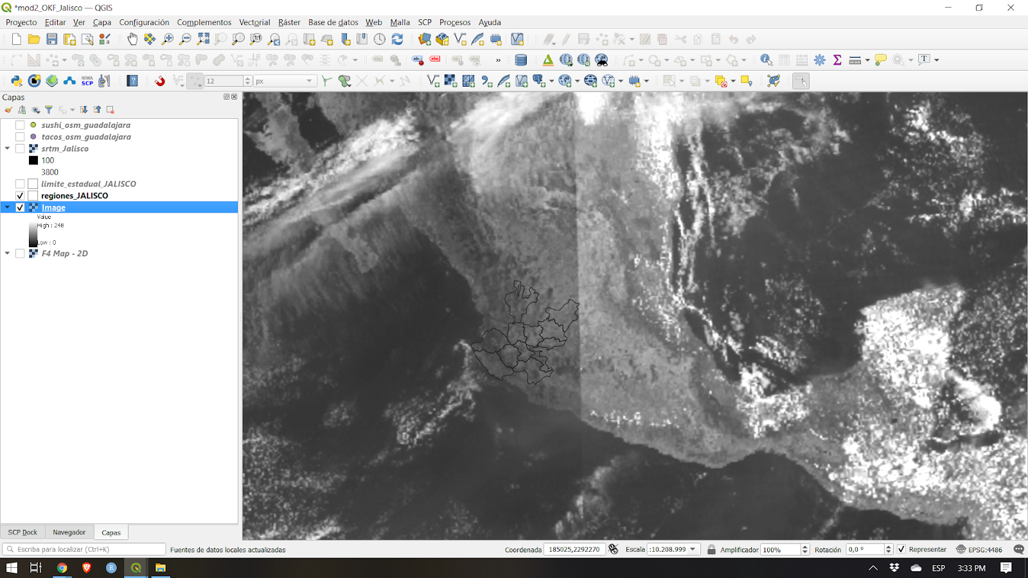Image resolution: width=1028 pixels, height=578 pixels.
Task: Increase the Amplificador magnifier value
Action: tap(805, 547)
